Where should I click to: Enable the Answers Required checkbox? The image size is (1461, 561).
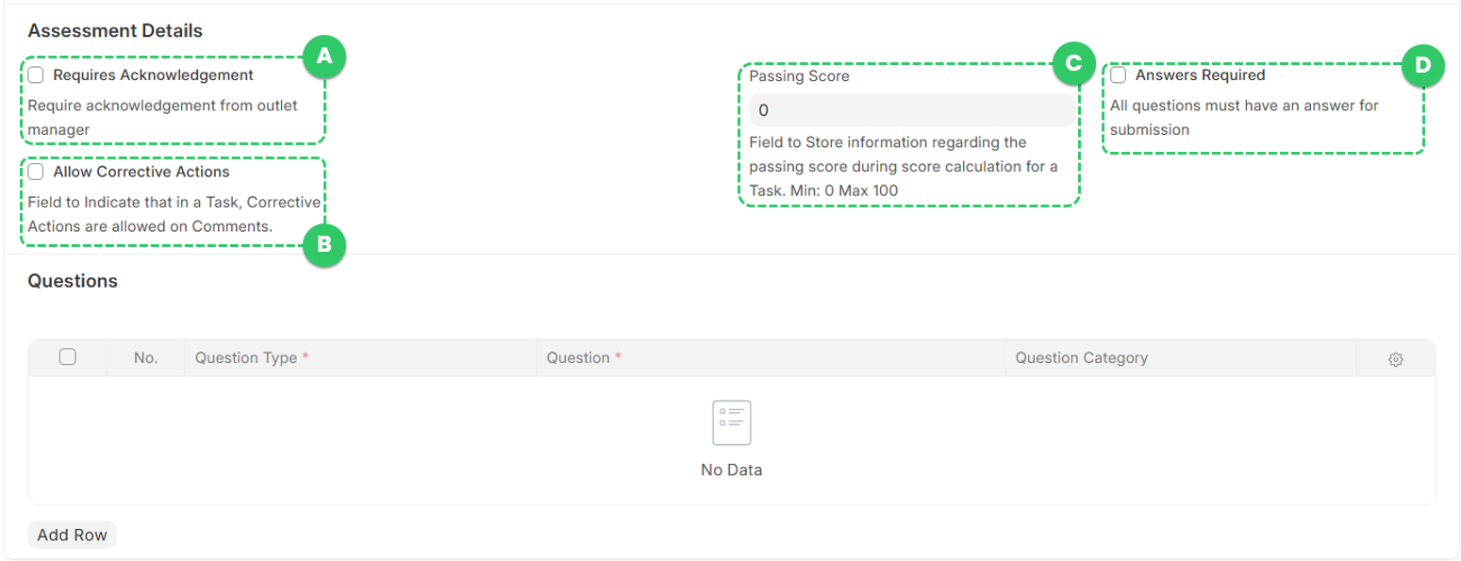[x=1117, y=74]
